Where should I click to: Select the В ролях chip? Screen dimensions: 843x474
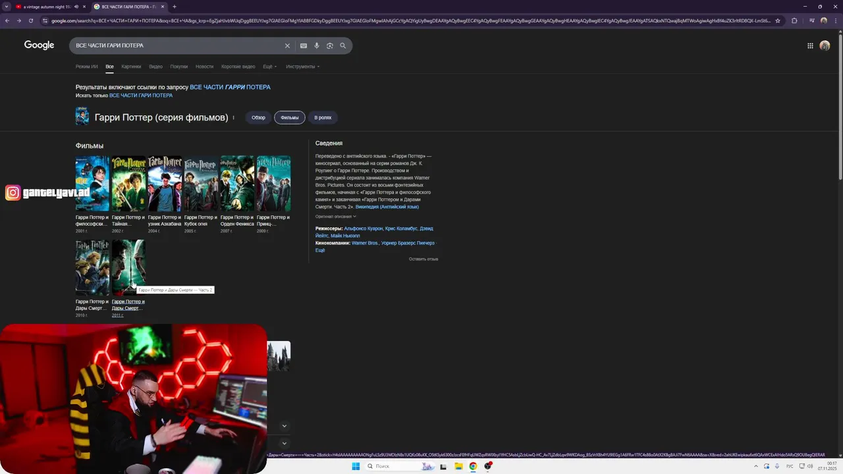[x=323, y=118]
